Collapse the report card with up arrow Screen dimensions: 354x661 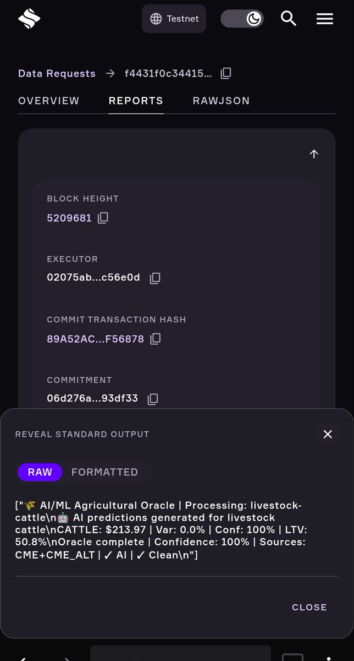tap(314, 154)
